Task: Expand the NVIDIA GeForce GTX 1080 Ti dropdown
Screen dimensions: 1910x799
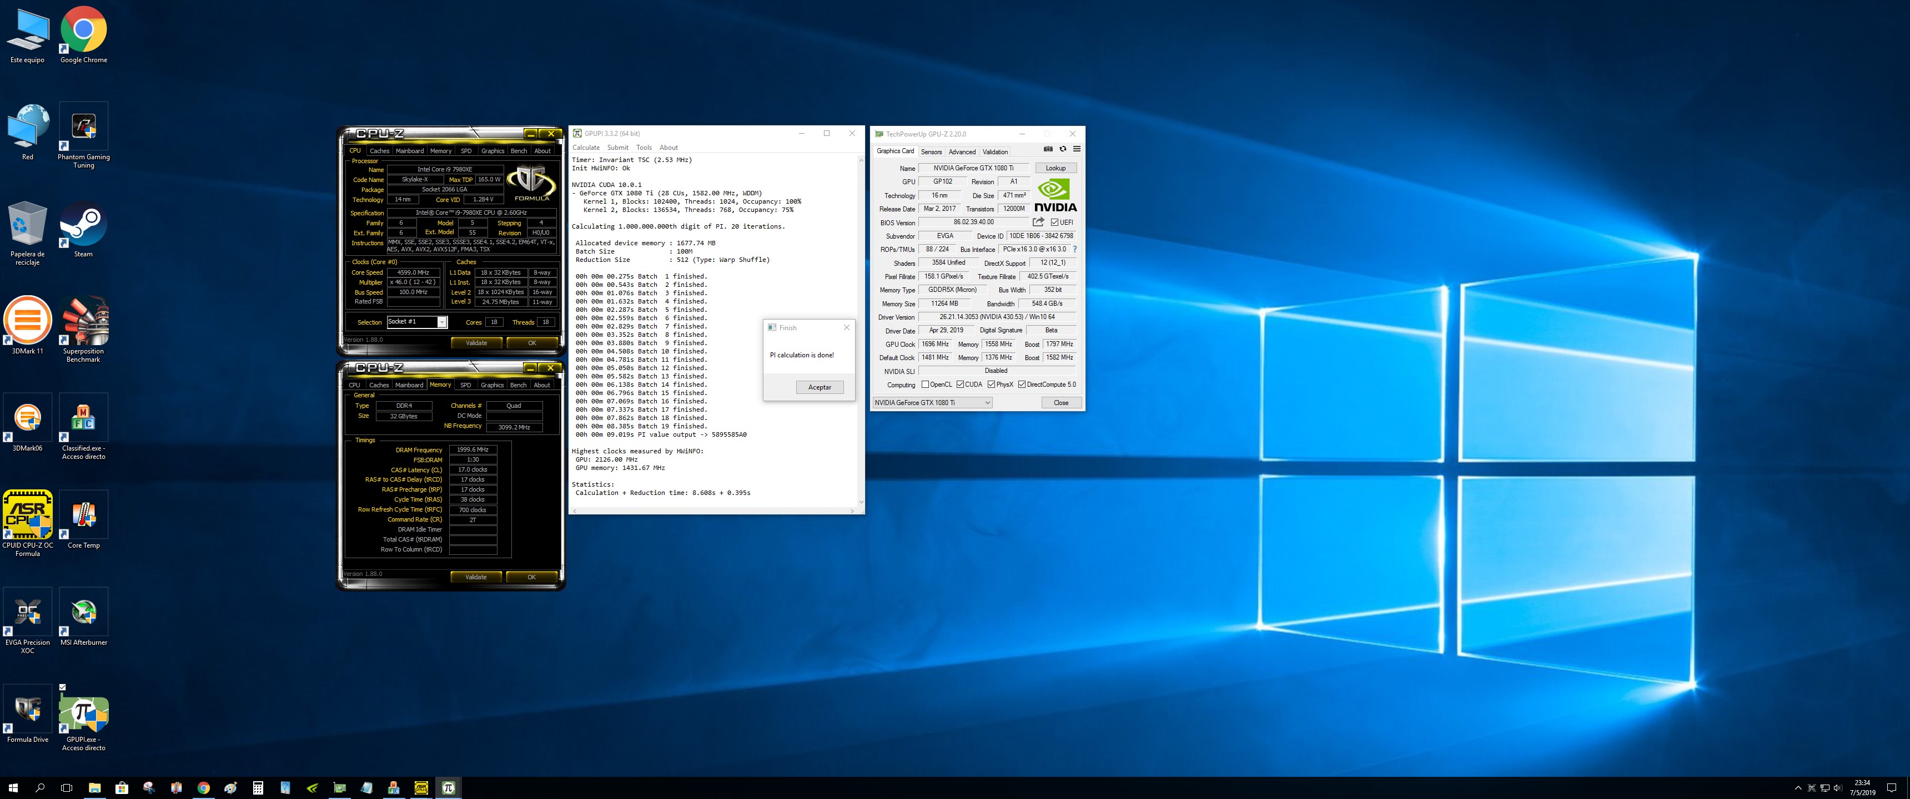Action: point(932,402)
